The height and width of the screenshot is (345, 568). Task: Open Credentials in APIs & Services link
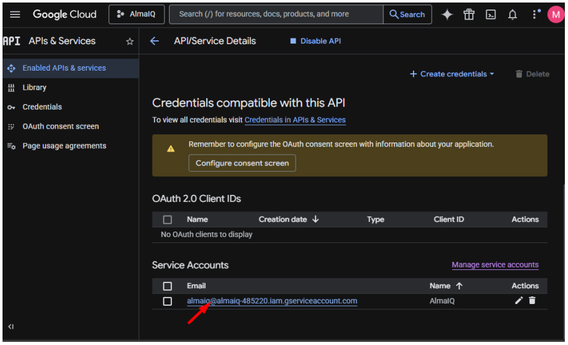tap(295, 120)
